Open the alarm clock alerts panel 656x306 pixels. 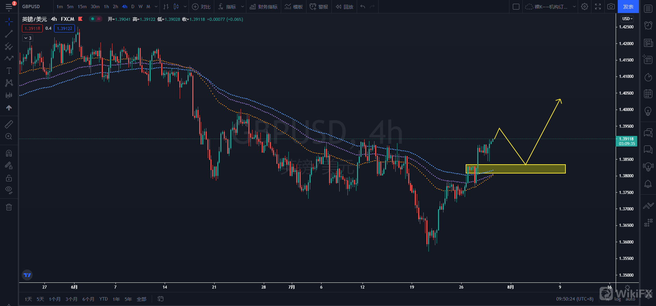tap(648, 25)
